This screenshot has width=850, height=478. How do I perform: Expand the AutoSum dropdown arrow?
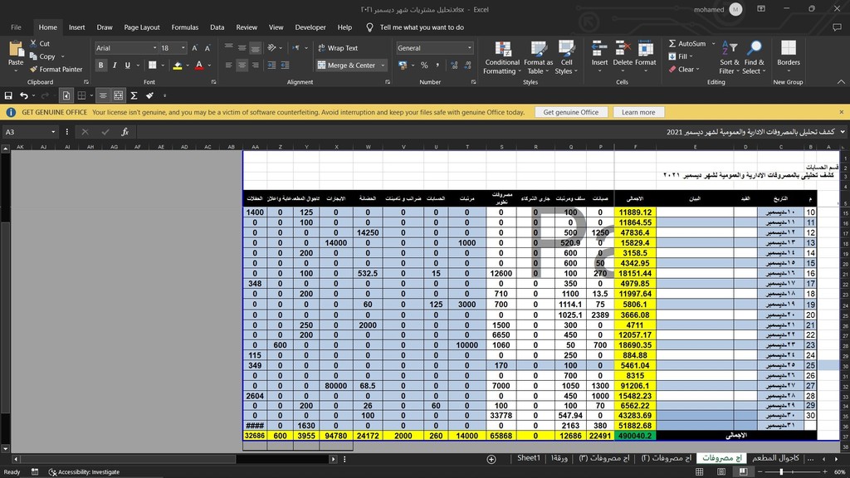pyautogui.click(x=713, y=43)
